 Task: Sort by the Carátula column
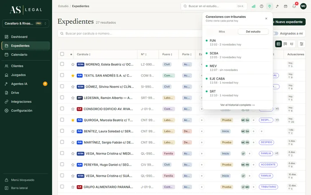[x=84, y=54]
